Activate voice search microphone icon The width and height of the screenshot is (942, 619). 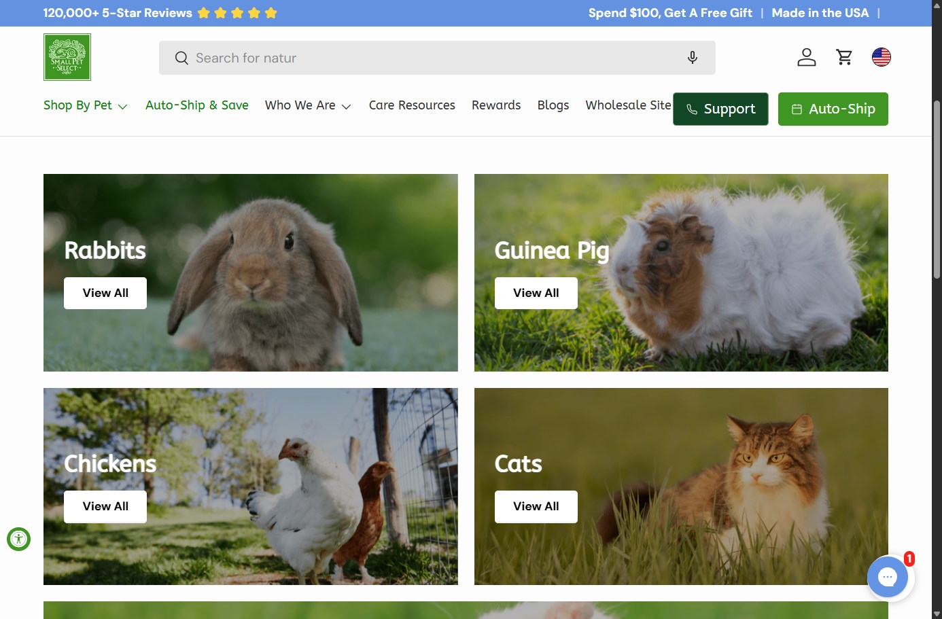(x=692, y=58)
